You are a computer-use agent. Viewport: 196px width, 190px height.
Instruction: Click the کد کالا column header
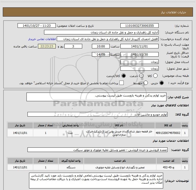coord(168,125)
